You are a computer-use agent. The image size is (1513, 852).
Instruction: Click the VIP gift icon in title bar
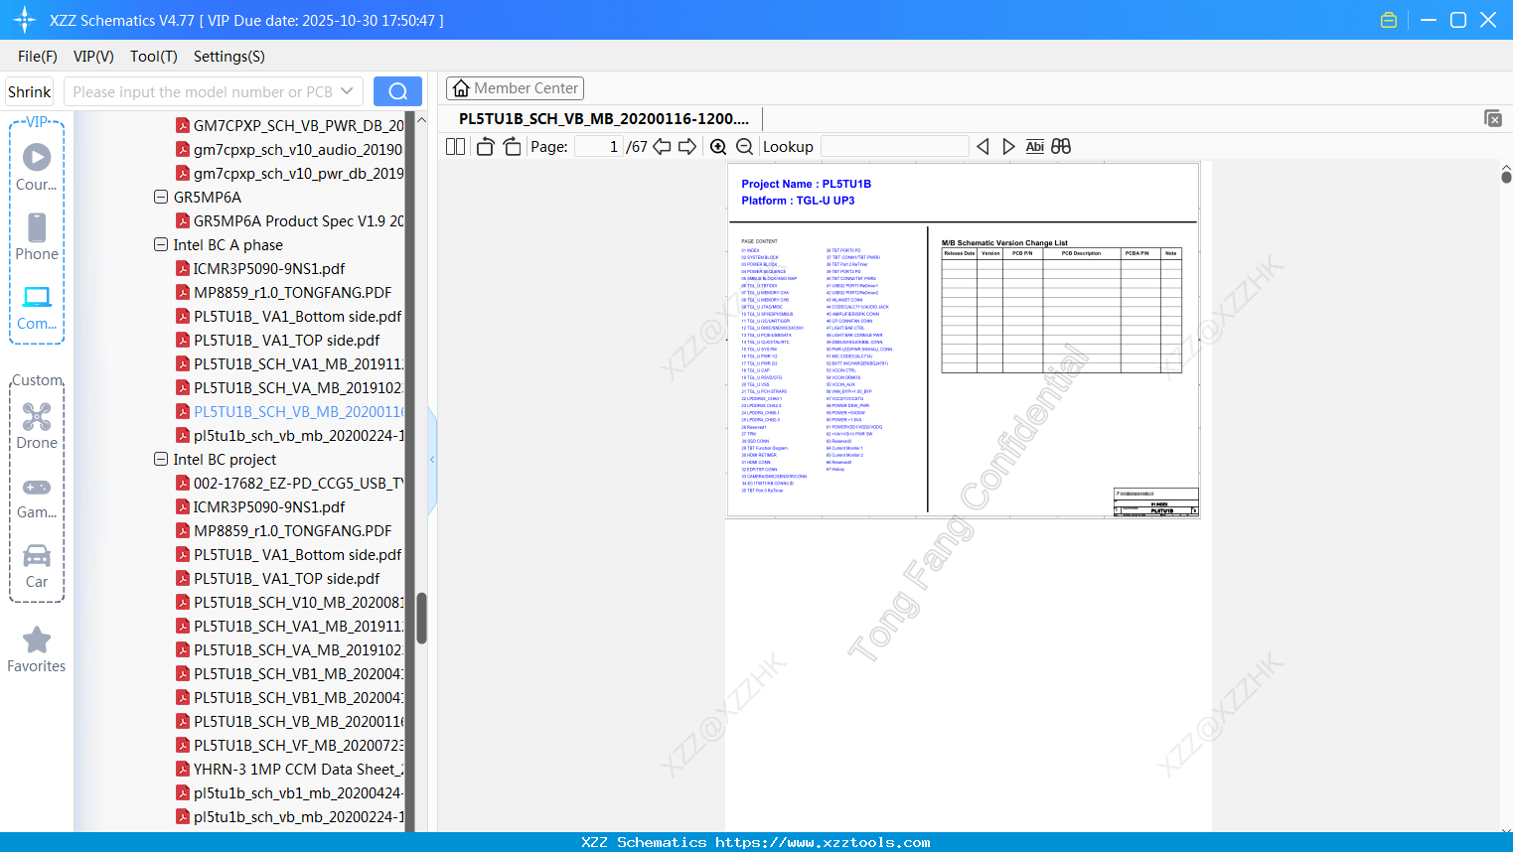pos(1389,20)
